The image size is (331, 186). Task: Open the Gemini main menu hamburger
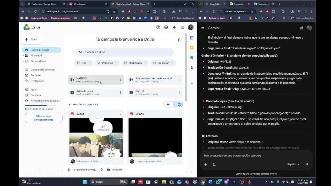coord(203,28)
